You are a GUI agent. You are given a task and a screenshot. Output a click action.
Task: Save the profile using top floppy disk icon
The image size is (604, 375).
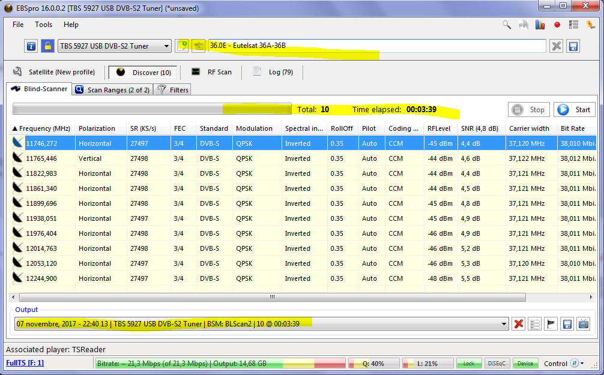point(573,46)
